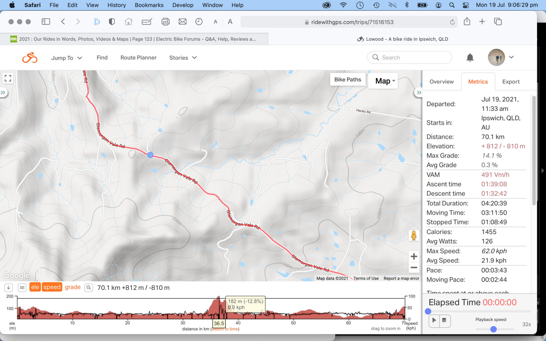Viewport: 546px width, 341px height.
Task: Toggle the speed graph layer
Action: point(52,287)
